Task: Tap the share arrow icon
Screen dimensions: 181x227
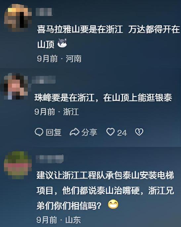Action: pos(74,132)
